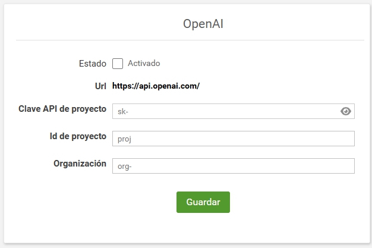Click the Activado label text
This screenshot has width=372, height=248.
144,64
